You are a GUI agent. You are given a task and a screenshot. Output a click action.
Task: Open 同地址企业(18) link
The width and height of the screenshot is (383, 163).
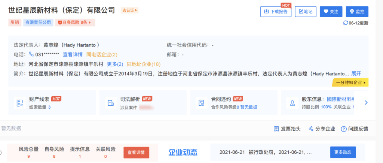tap(144, 64)
